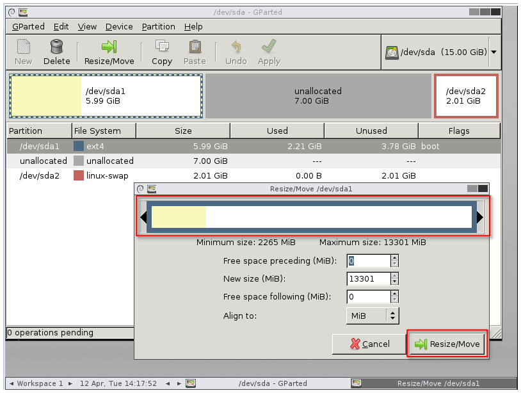Click the Size column header

point(183,131)
